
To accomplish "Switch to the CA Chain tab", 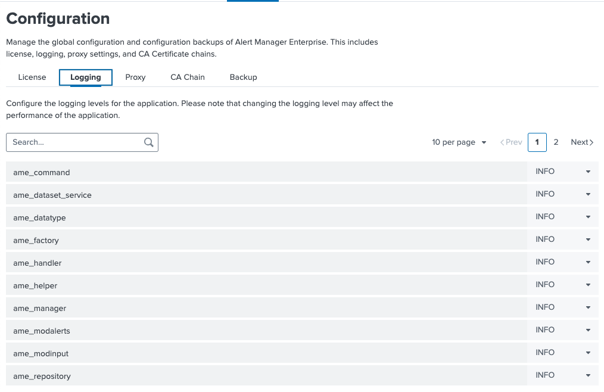I will (x=187, y=77).
